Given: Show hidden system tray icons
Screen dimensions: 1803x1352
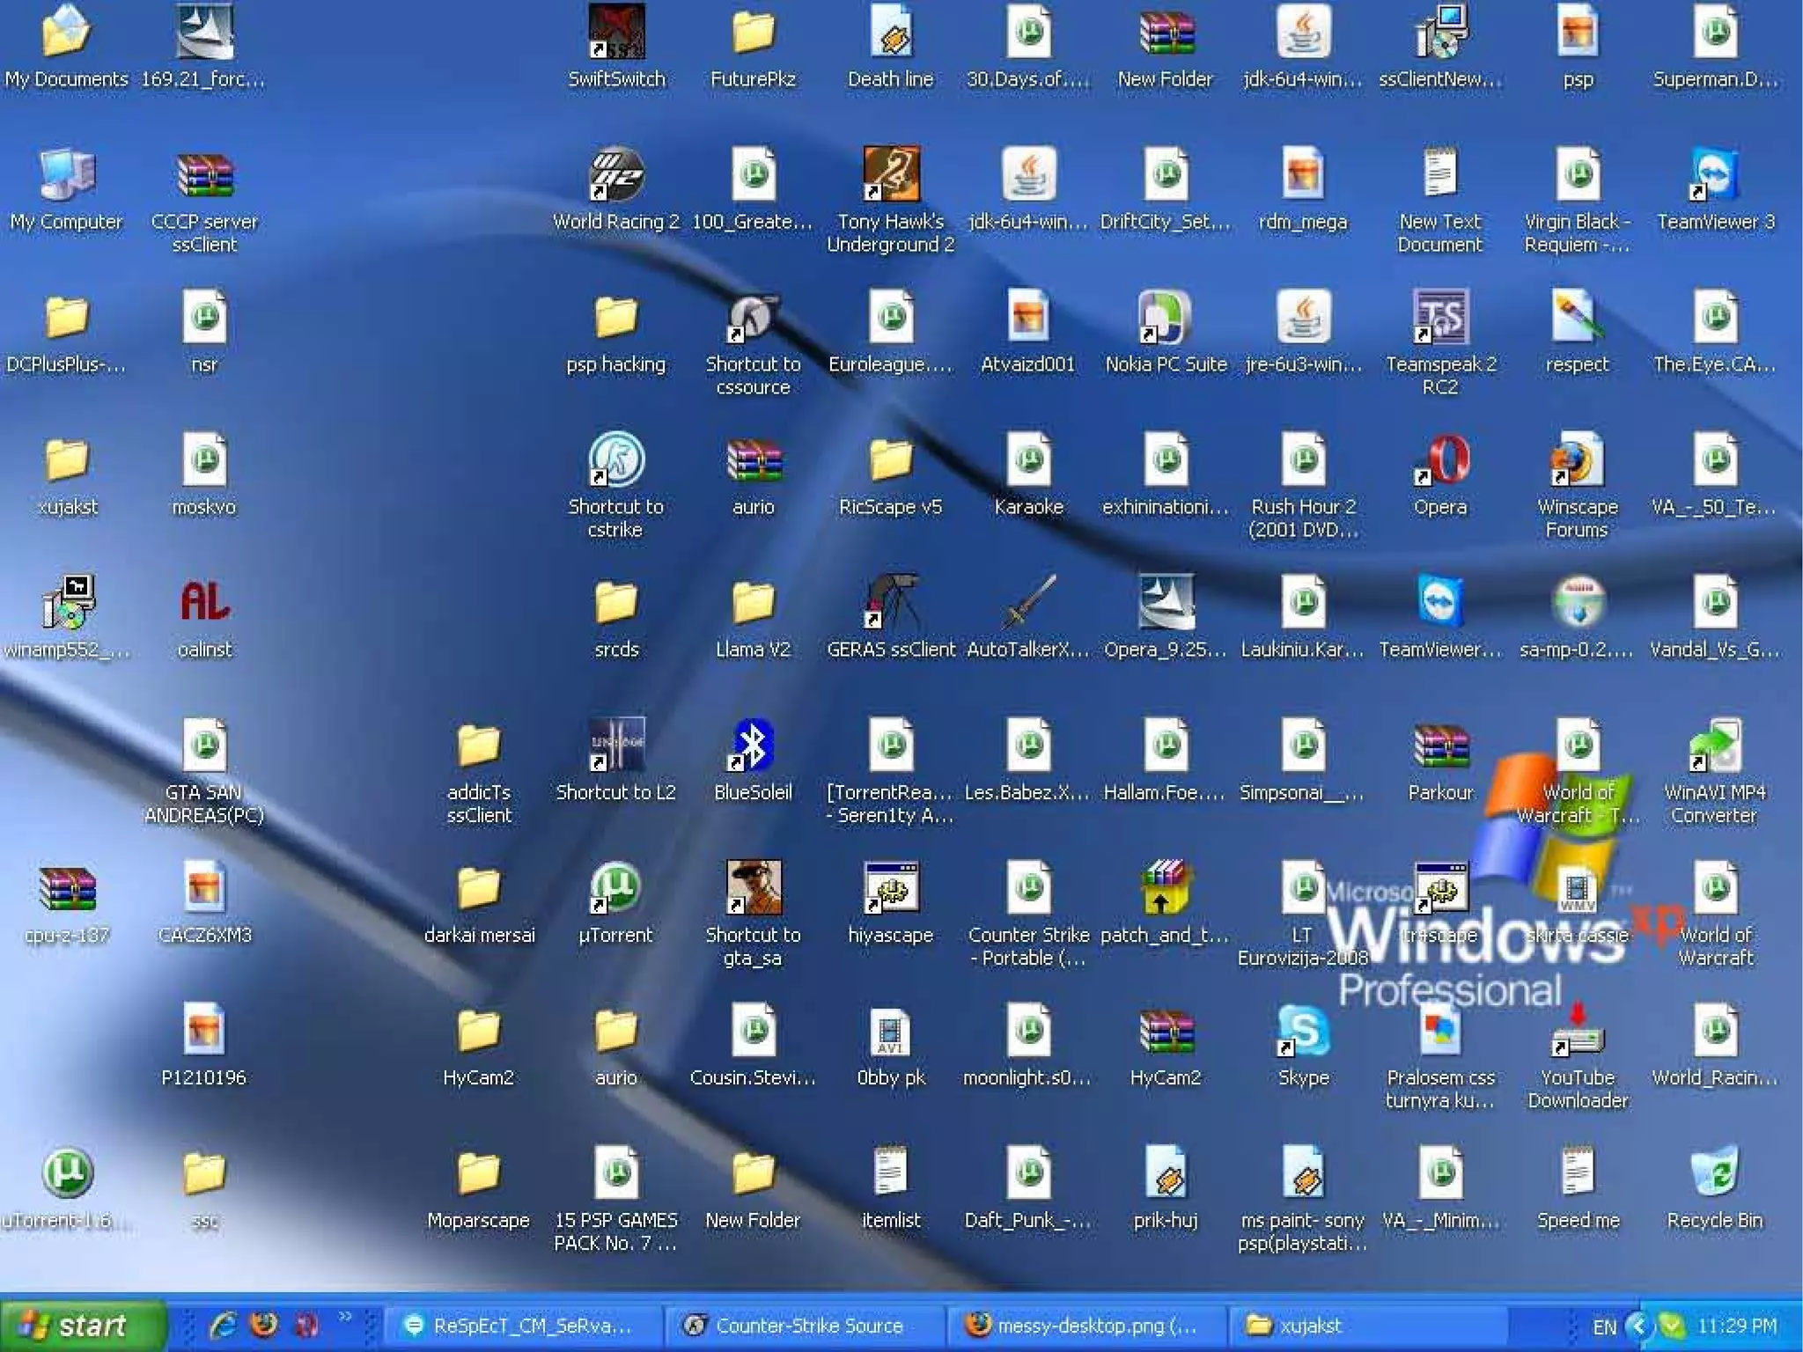Looking at the screenshot, I should pos(1638,1326).
